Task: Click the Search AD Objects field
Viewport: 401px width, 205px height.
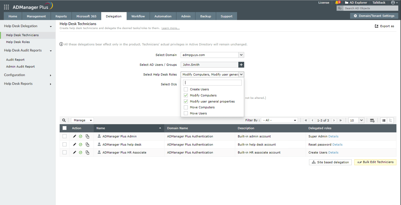Action: [x=371, y=8]
